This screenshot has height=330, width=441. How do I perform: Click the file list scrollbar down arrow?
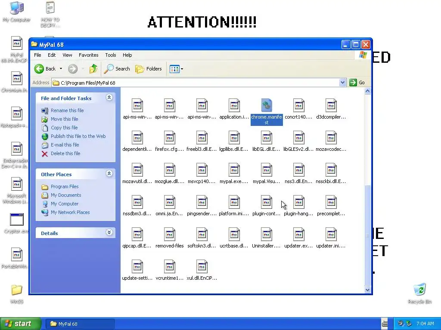click(367, 290)
